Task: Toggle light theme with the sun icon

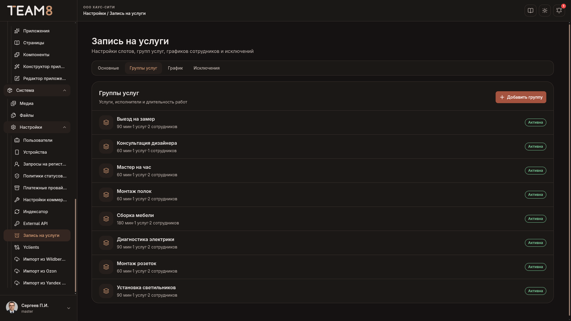Action: 545,11
